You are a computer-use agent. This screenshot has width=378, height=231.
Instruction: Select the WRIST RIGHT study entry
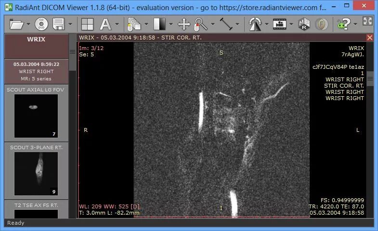(x=36, y=72)
